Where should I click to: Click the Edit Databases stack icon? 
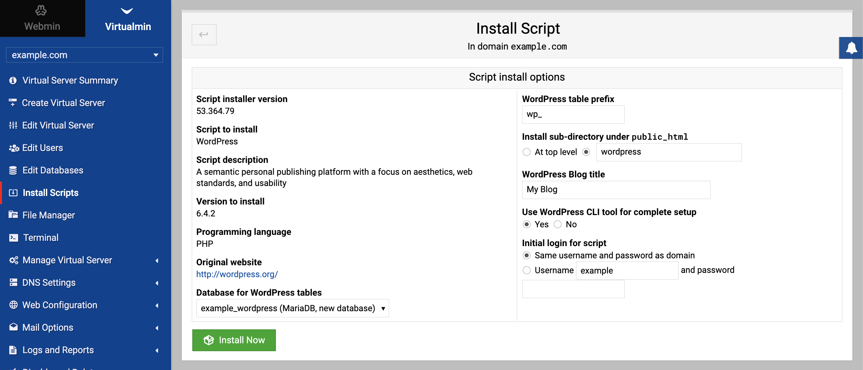point(13,170)
